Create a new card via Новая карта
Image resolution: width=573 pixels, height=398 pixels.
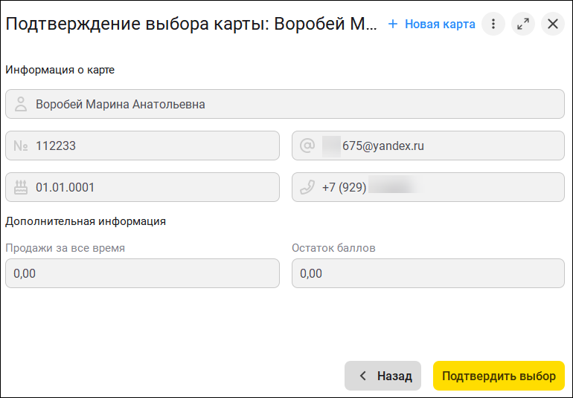click(x=439, y=24)
